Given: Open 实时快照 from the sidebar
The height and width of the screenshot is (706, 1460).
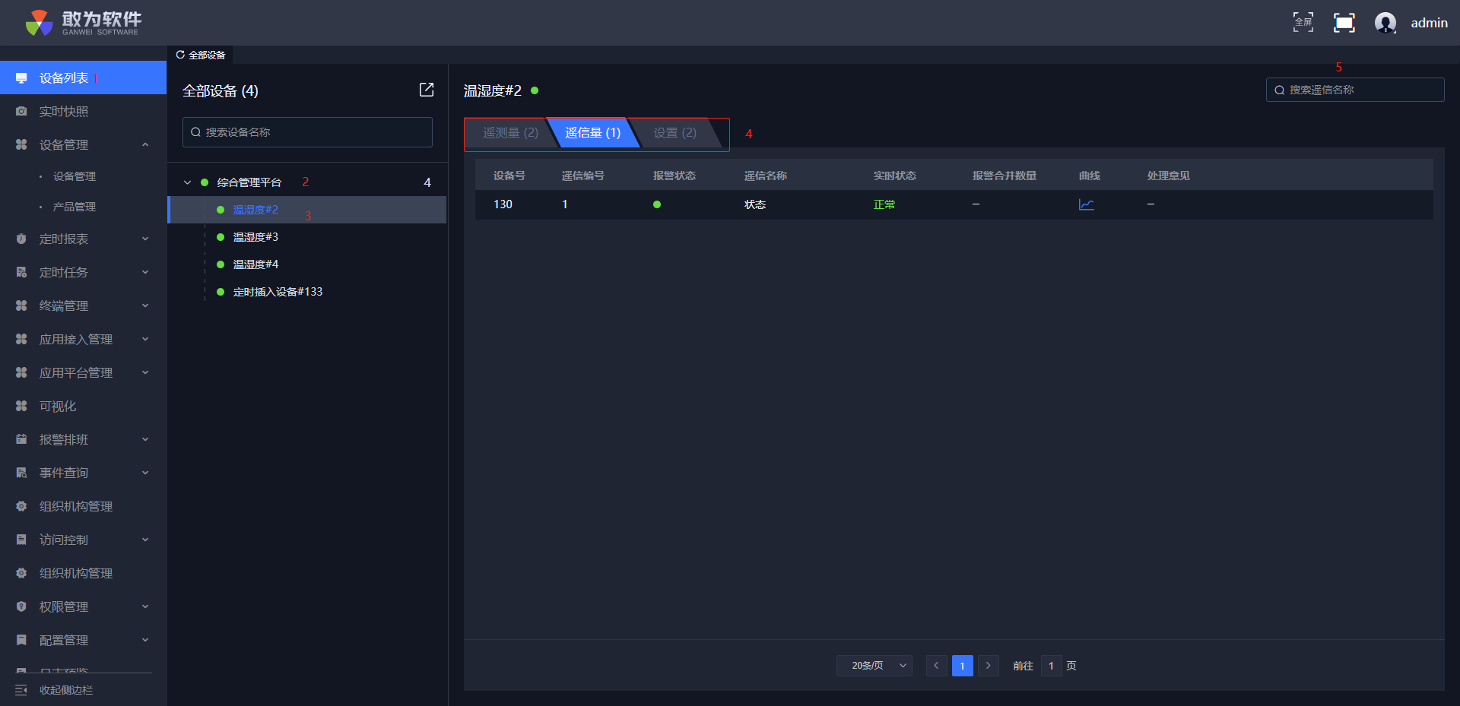Looking at the screenshot, I should [64, 112].
